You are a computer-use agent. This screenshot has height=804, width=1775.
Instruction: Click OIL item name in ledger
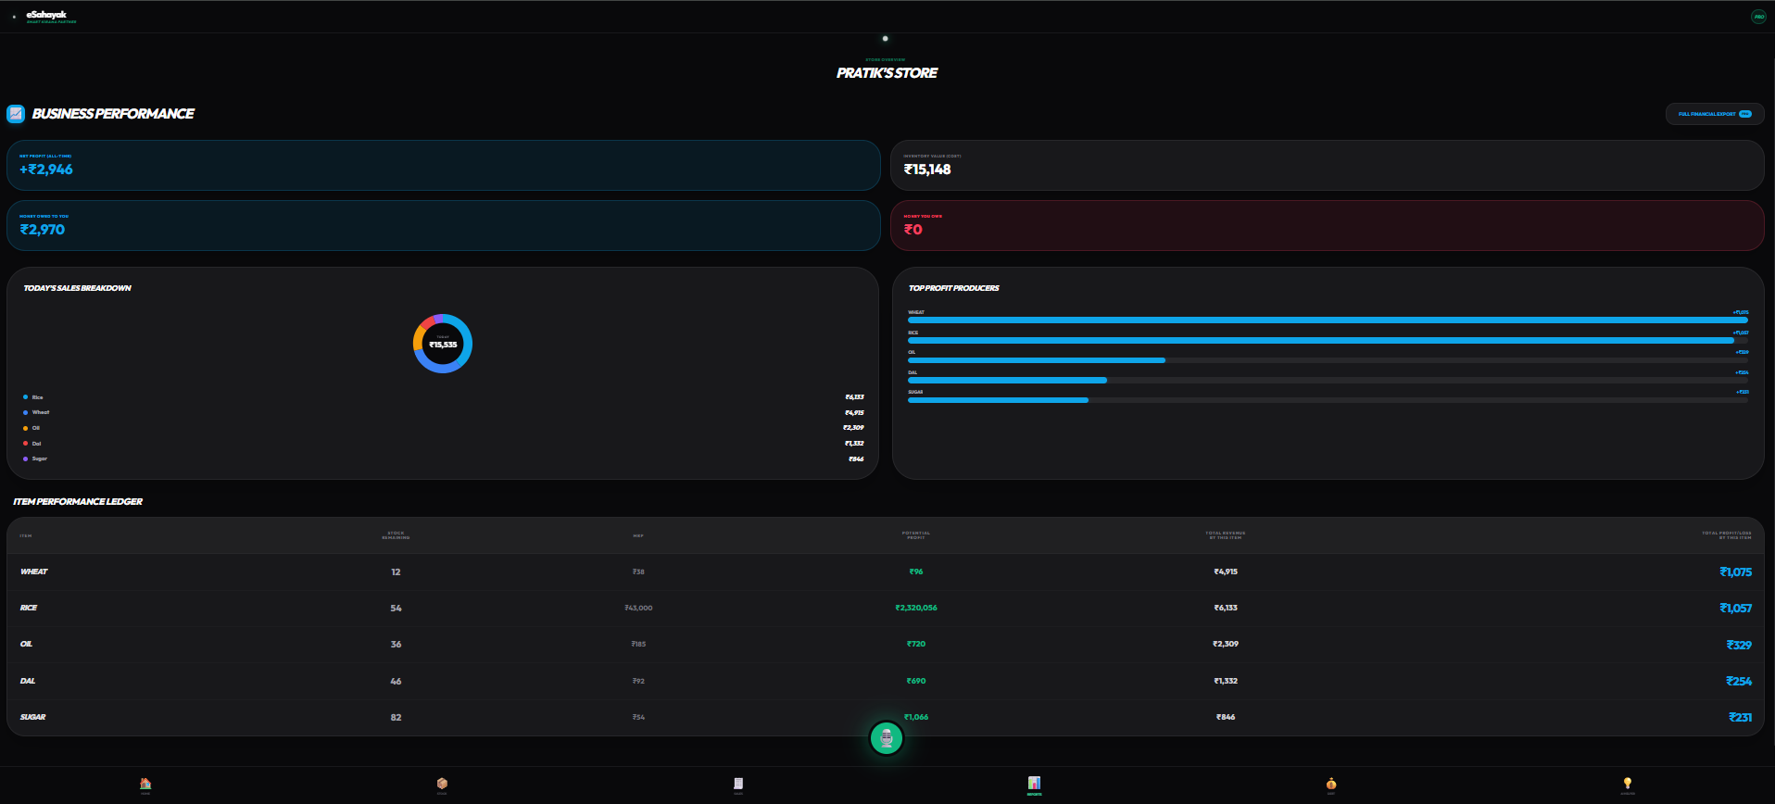(x=26, y=644)
